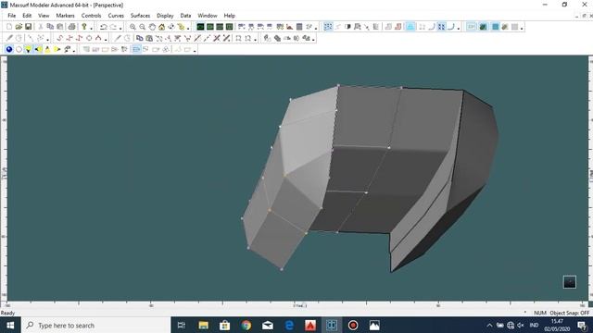Viewport: 593px width, 333px height.
Task: Open the Assembly pane icon next to Rotate
Action: [181, 27]
